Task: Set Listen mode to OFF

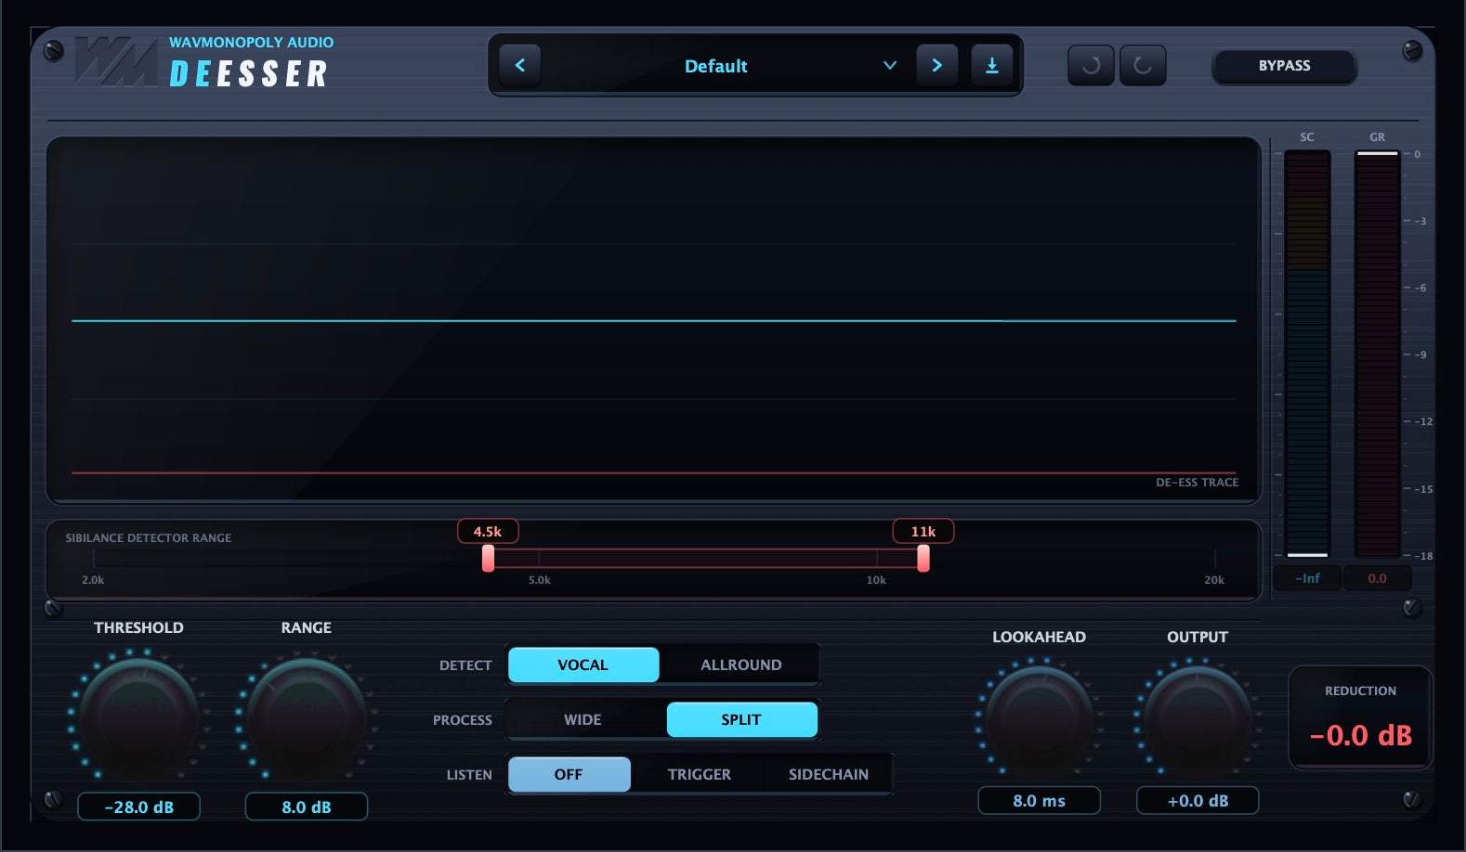Action: click(569, 774)
